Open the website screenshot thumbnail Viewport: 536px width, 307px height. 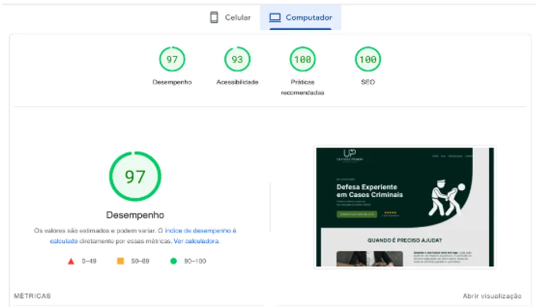(x=404, y=207)
